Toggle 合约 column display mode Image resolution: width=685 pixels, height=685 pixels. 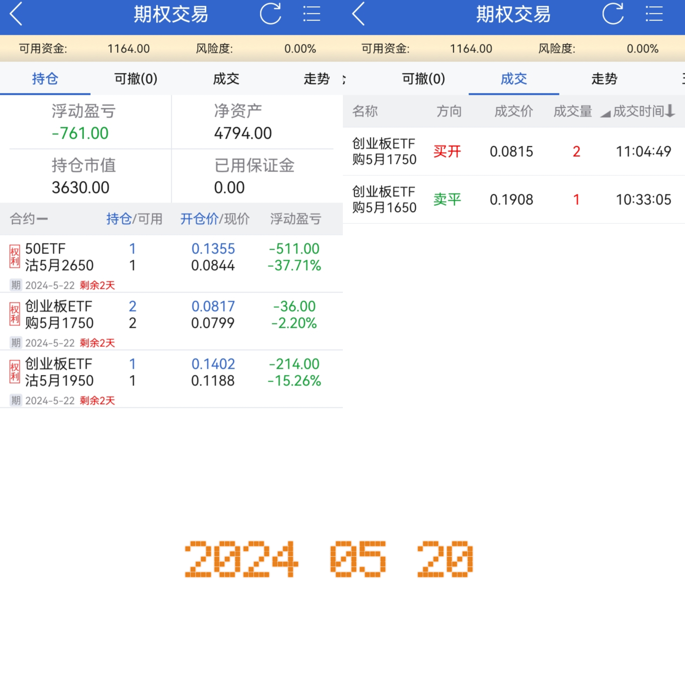(29, 219)
